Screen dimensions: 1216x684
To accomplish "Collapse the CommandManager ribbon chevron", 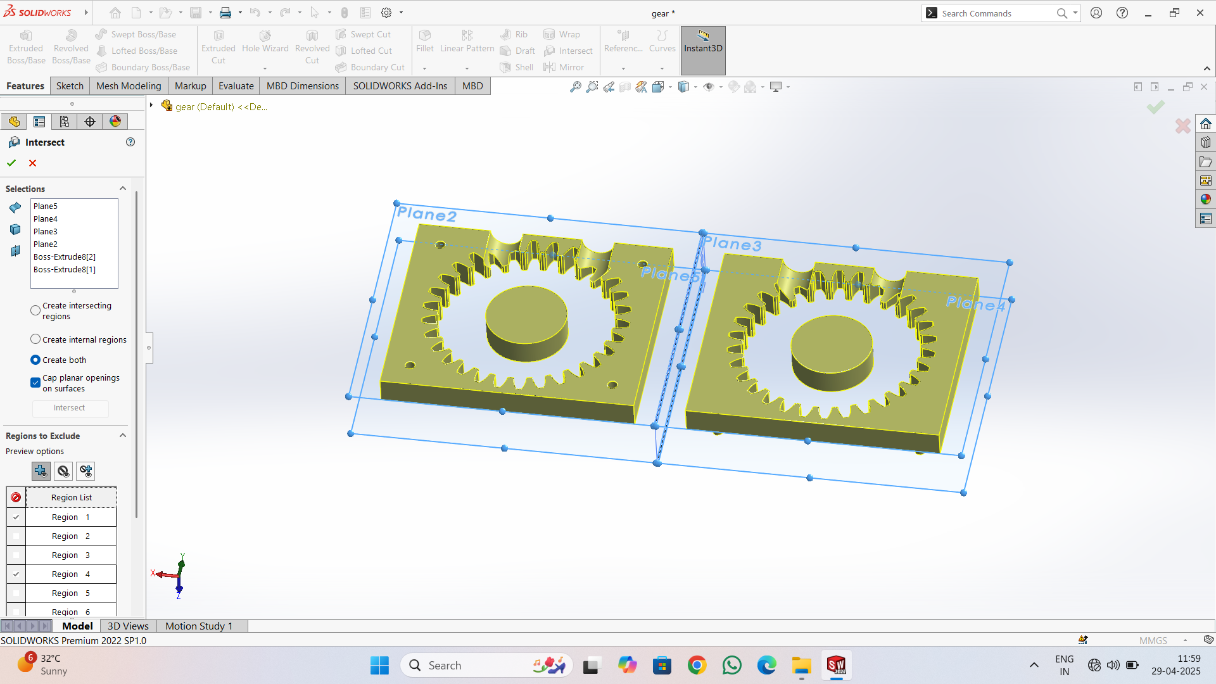I will (1207, 68).
